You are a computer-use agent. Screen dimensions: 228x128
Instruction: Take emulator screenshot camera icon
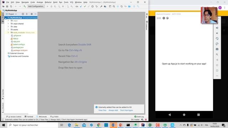click(x=217, y=49)
